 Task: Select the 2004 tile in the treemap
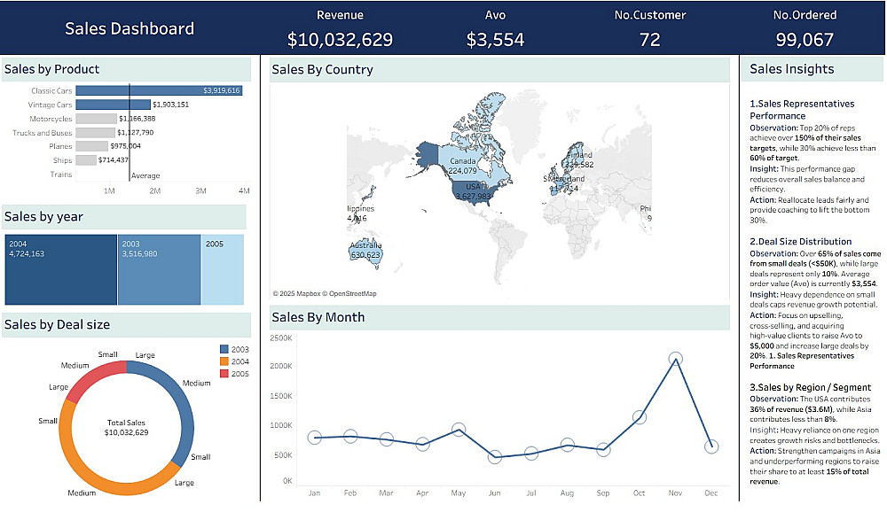(x=60, y=269)
